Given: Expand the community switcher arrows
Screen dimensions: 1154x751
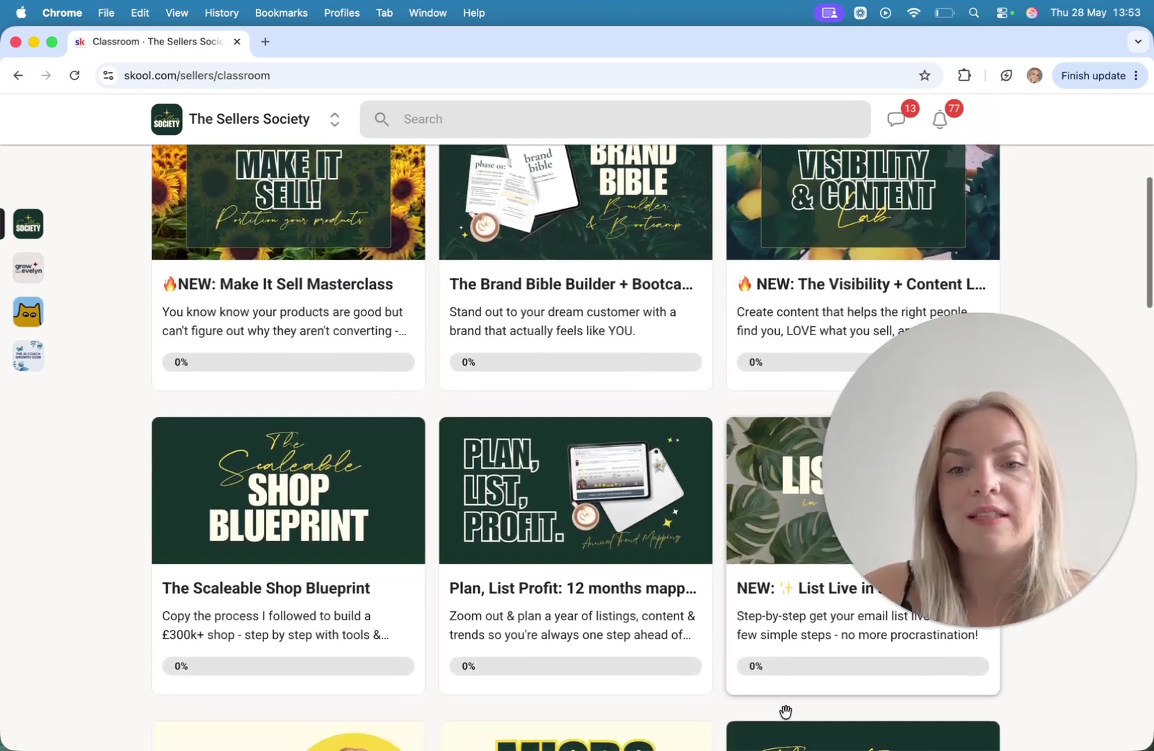Looking at the screenshot, I should point(334,119).
